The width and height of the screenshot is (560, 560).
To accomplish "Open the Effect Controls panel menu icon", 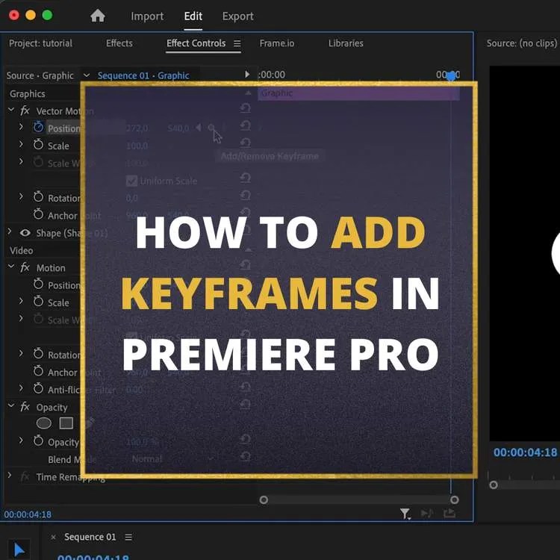I will (x=237, y=43).
